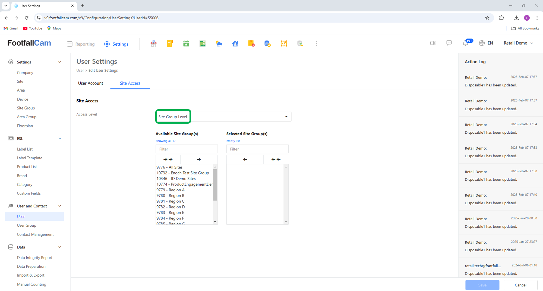This screenshot has width=543, height=291.
Task: Bookmark this page with star icon
Action: [487, 18]
